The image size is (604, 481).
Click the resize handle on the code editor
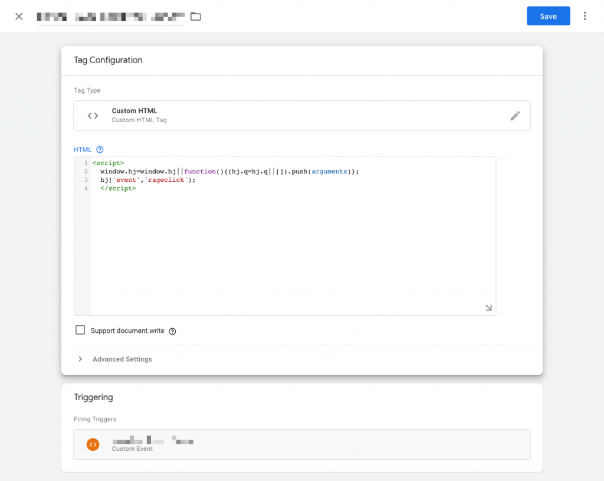click(x=488, y=307)
